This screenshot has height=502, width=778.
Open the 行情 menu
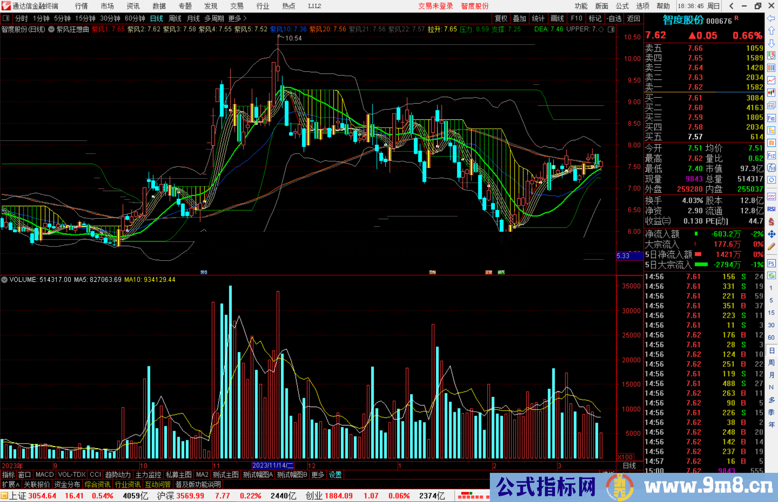click(x=81, y=6)
